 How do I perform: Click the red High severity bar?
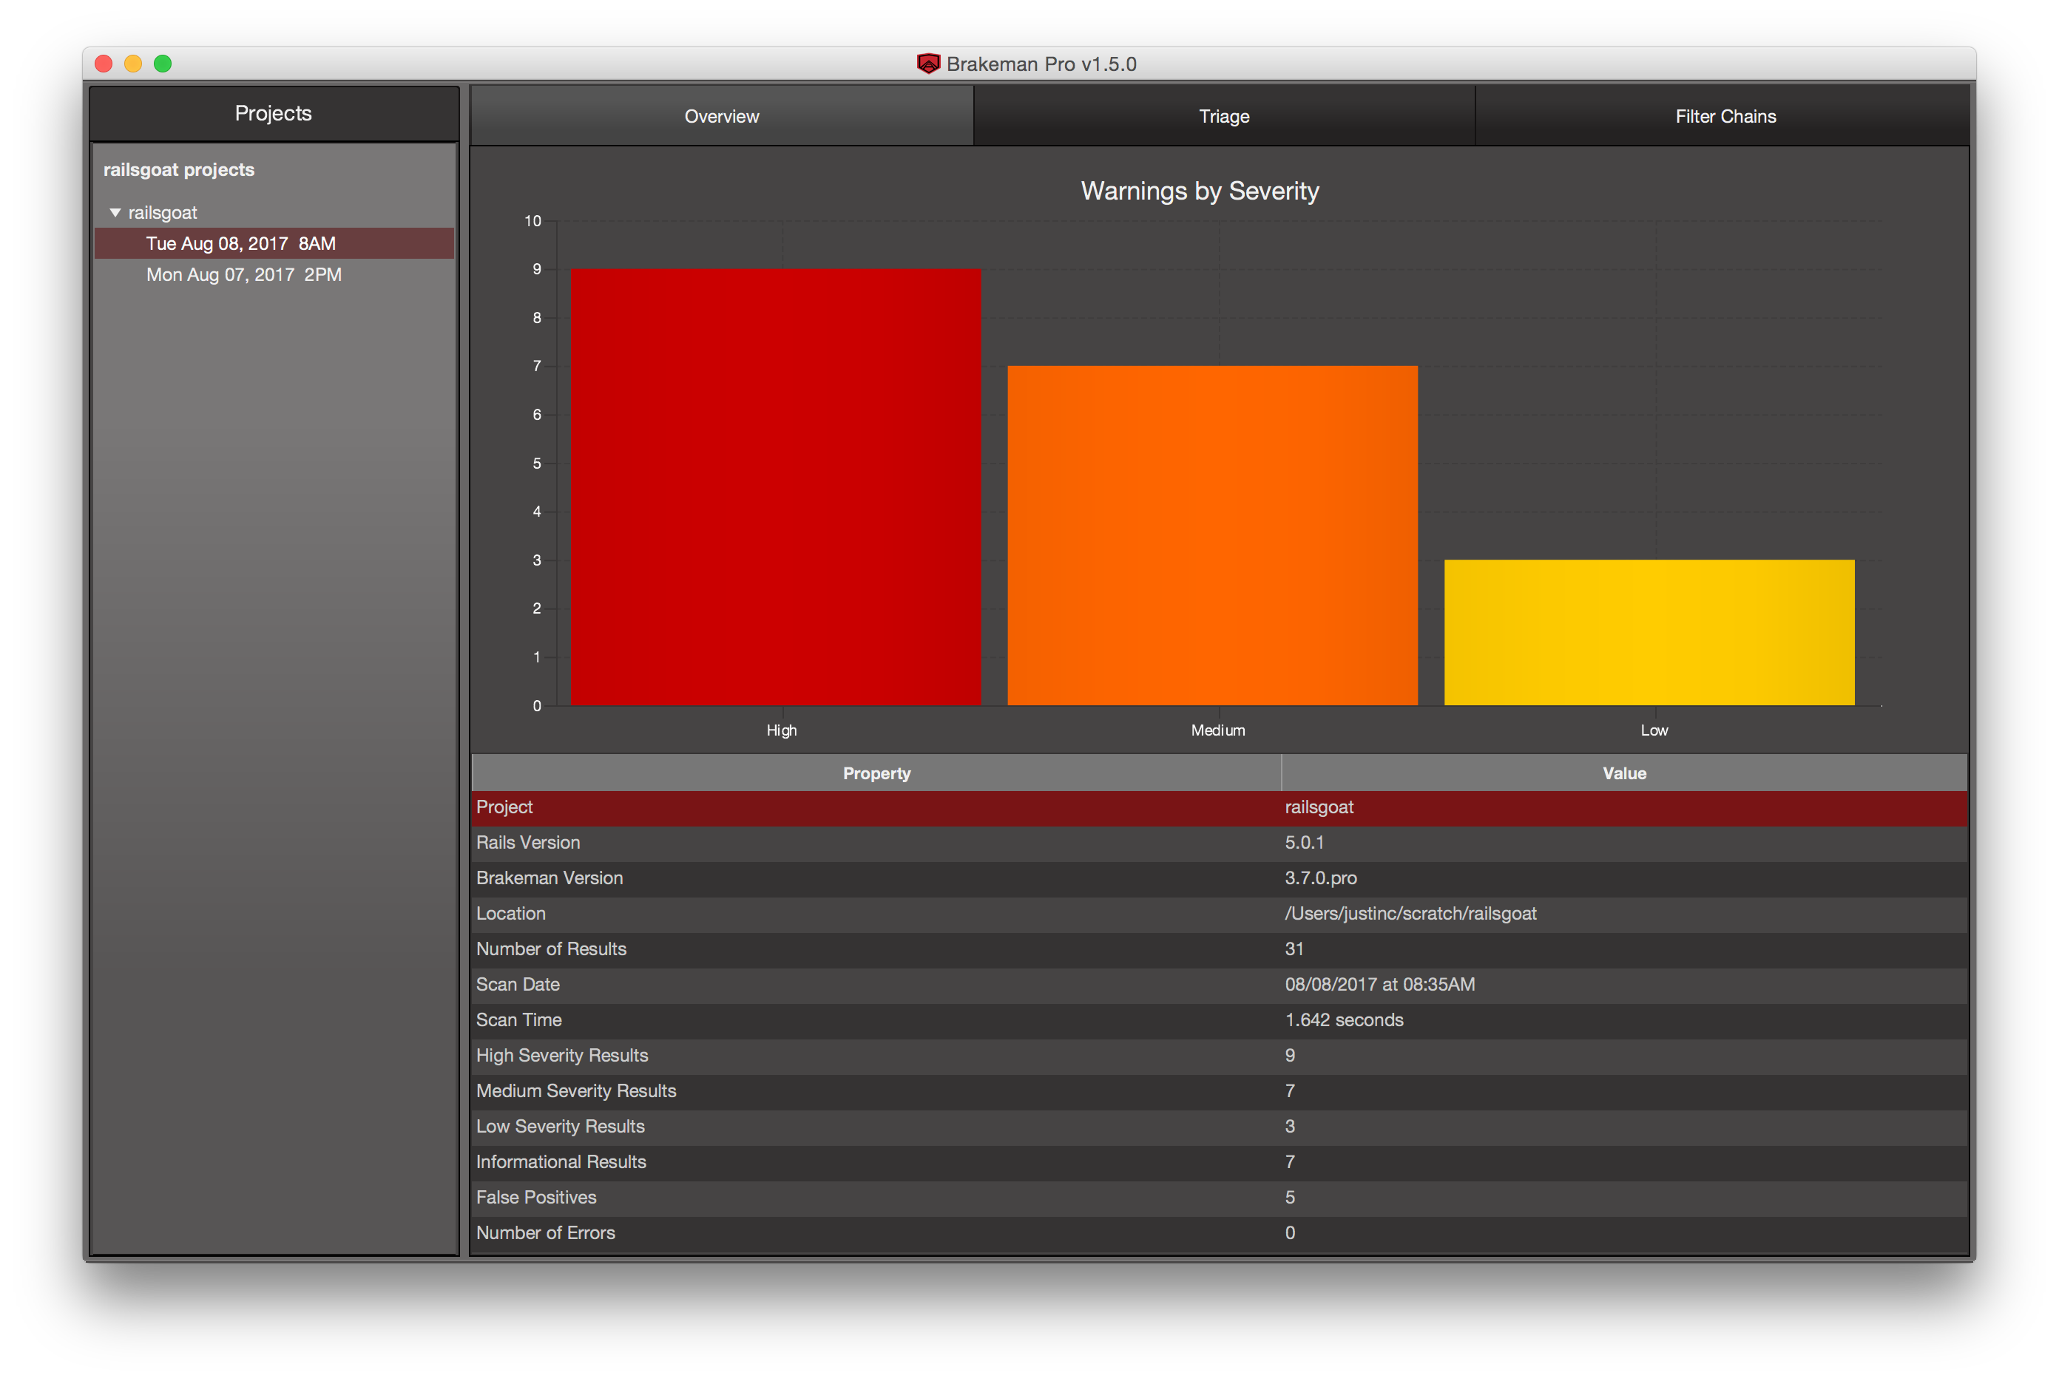coord(775,487)
